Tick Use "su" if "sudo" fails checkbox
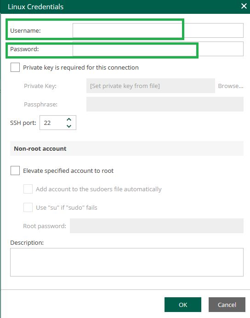The image size is (250, 318). 28,207
